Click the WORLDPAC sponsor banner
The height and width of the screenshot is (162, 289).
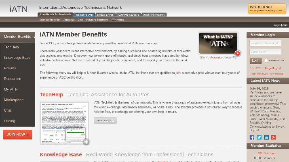pyautogui.click(x=267, y=8)
